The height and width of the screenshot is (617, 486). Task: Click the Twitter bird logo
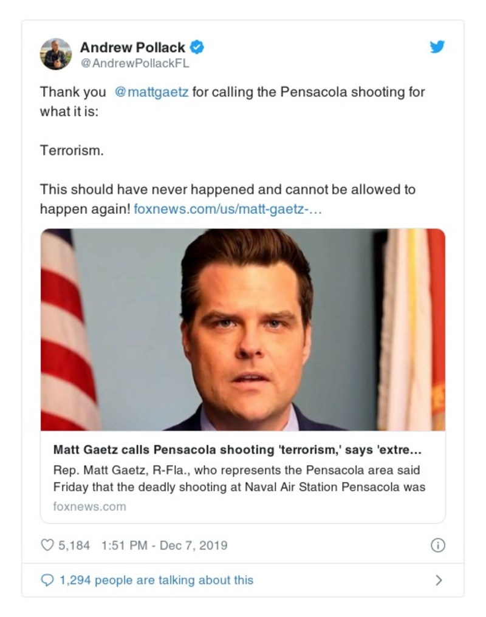[437, 47]
